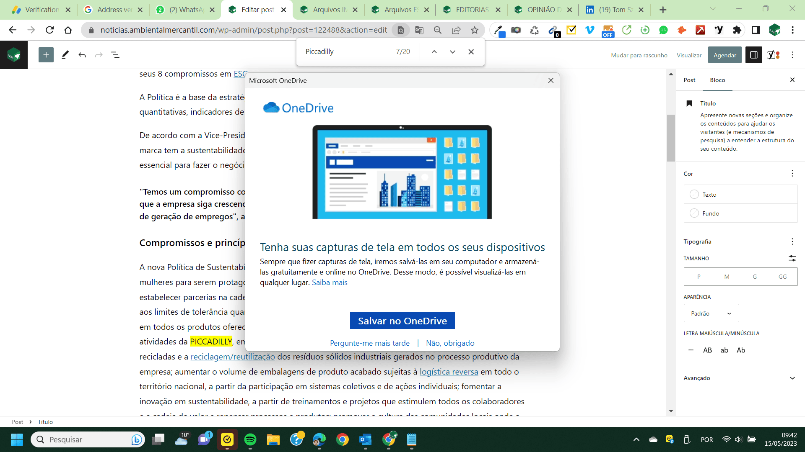805x452 pixels.
Task: Choose the Texto color swatch
Action: (740, 195)
